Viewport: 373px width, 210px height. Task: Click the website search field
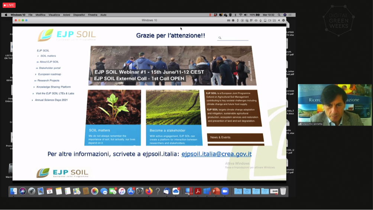pos(233,38)
